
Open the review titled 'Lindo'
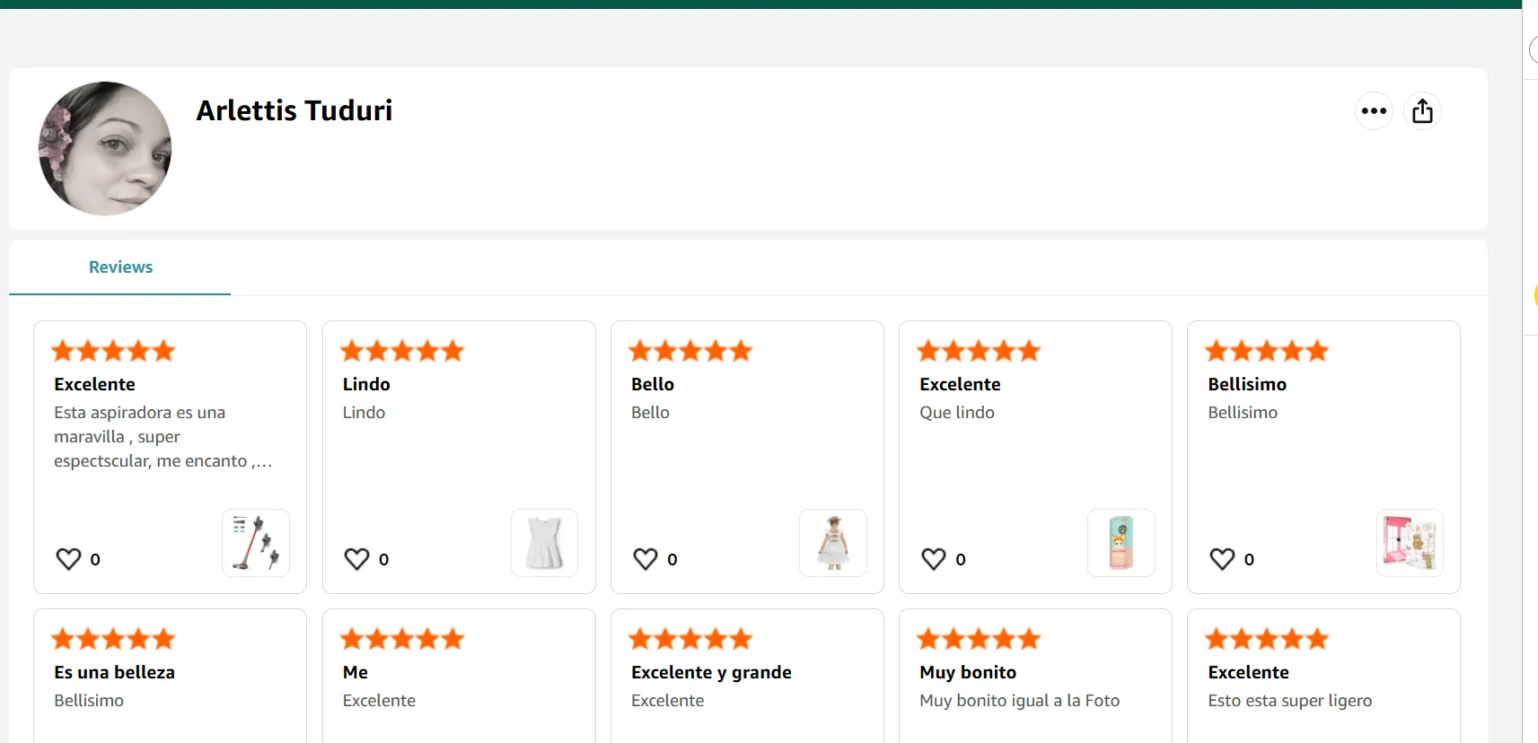tap(366, 384)
